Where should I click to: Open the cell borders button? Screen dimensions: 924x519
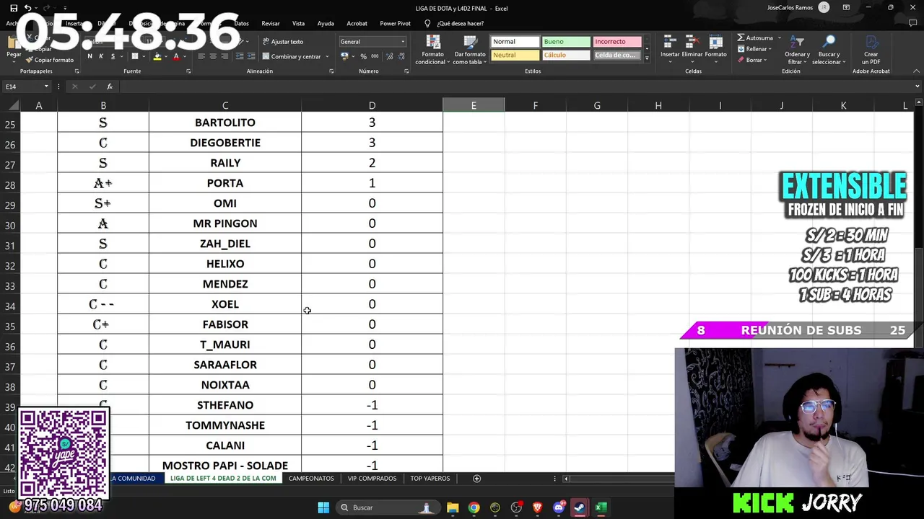[x=134, y=56]
